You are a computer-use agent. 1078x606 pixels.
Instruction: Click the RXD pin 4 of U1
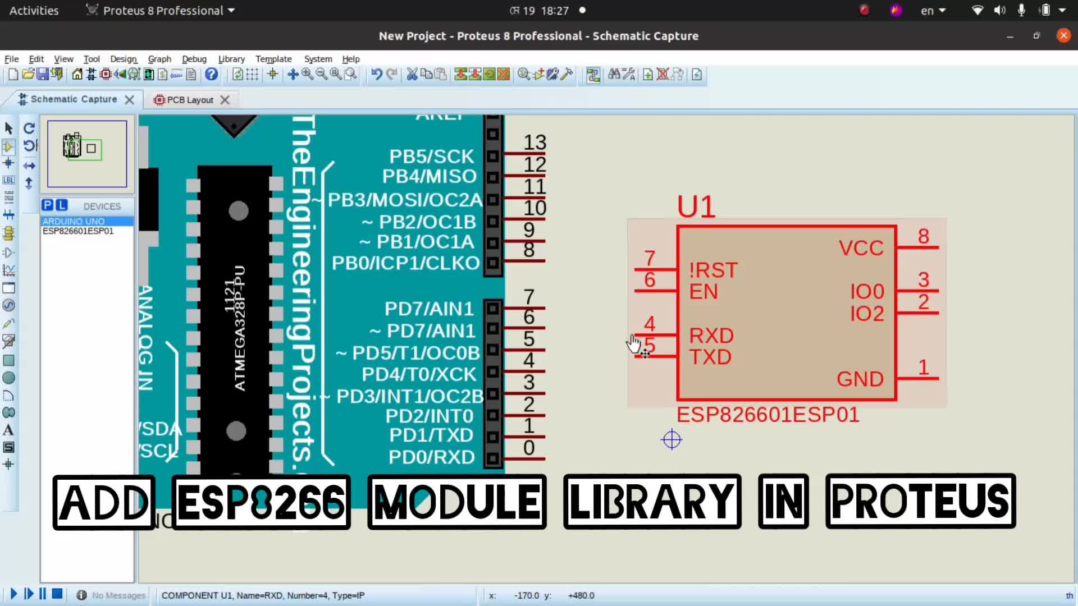[655, 335]
